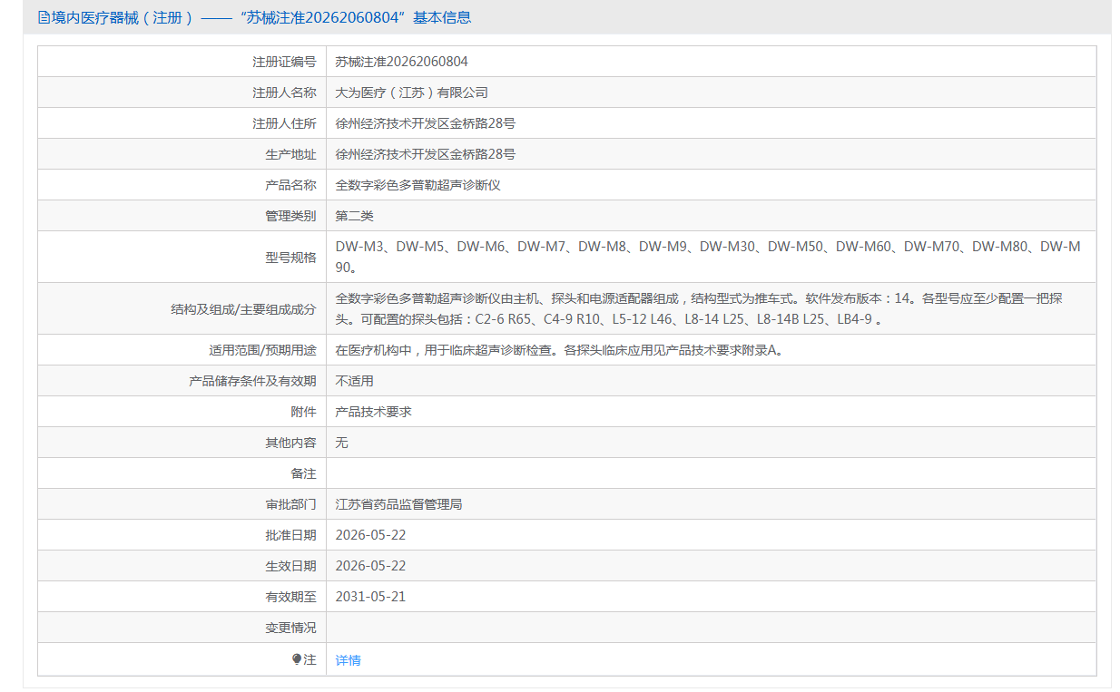Click the 其他内容 label
Image resolution: width=1120 pixels, height=692 pixels.
pos(290,443)
